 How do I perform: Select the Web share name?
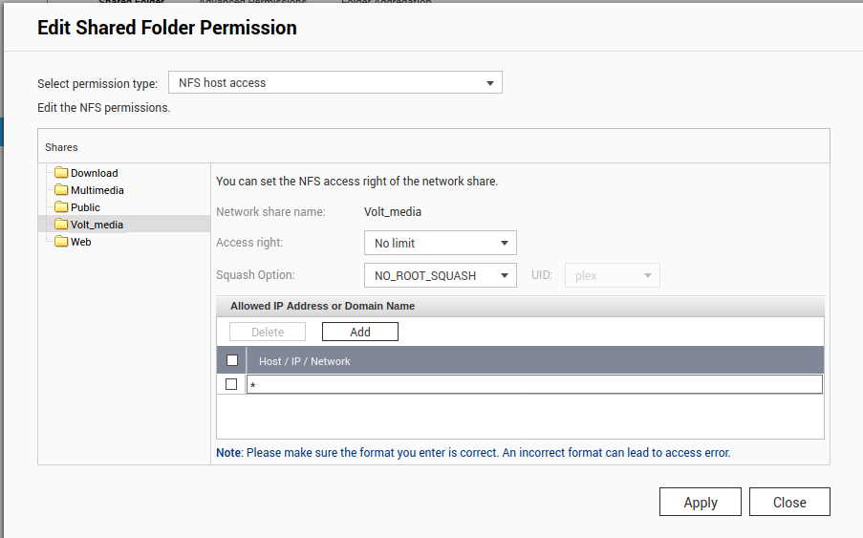(x=81, y=242)
